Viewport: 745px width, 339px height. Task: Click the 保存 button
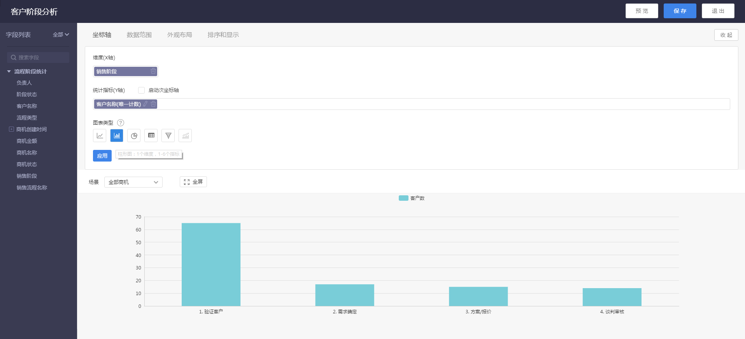680,11
